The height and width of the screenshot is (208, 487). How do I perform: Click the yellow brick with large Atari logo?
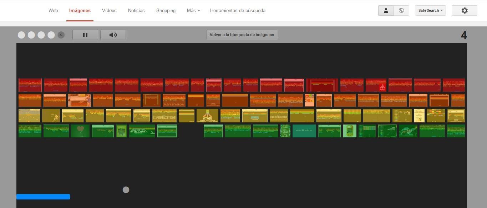click(207, 116)
